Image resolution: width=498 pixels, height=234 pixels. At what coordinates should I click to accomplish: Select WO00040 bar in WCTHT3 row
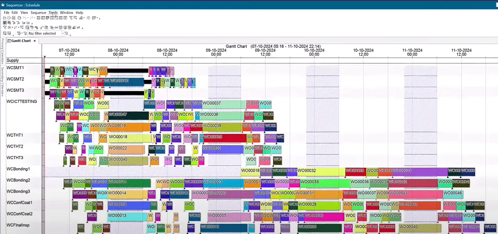128,160
